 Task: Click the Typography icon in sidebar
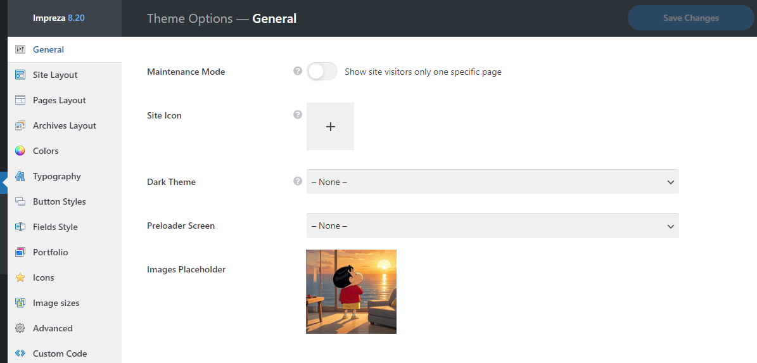click(x=20, y=176)
